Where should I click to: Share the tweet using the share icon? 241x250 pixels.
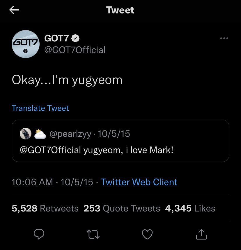click(x=201, y=234)
